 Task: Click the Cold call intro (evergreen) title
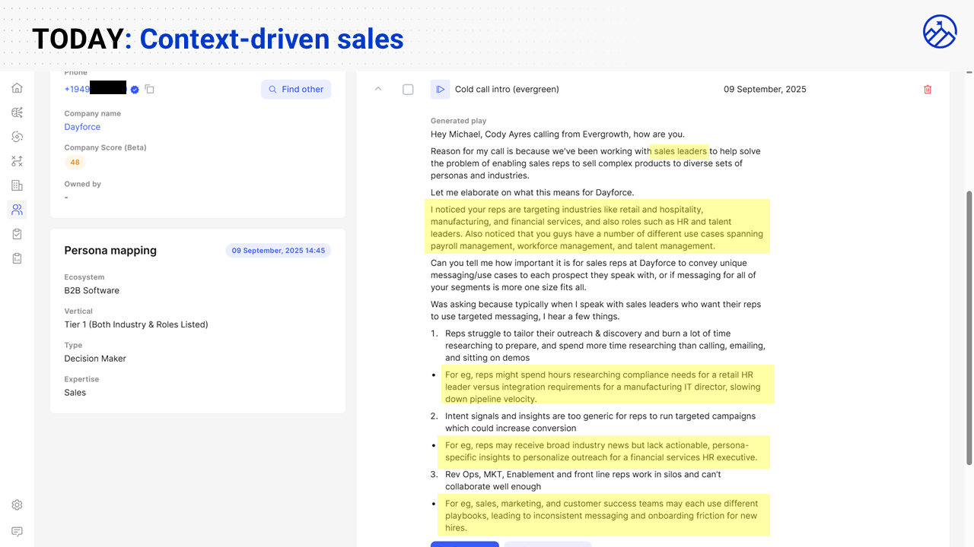click(507, 90)
